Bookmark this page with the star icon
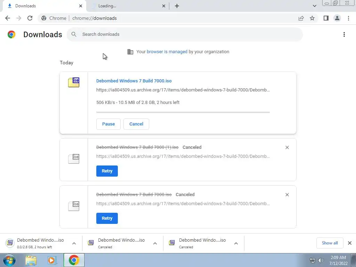 [312, 18]
